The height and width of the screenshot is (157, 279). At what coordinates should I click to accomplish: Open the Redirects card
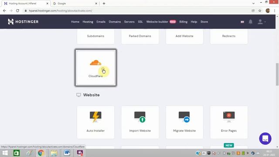coord(229,36)
